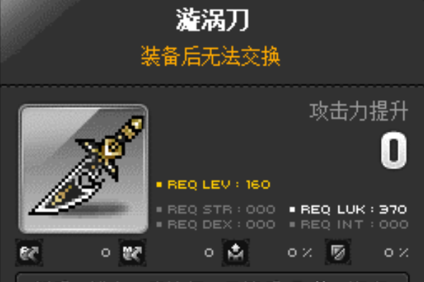Screen dimensions: 424x282
Task: Click the item name 漩涡刀
Action: coord(212,20)
